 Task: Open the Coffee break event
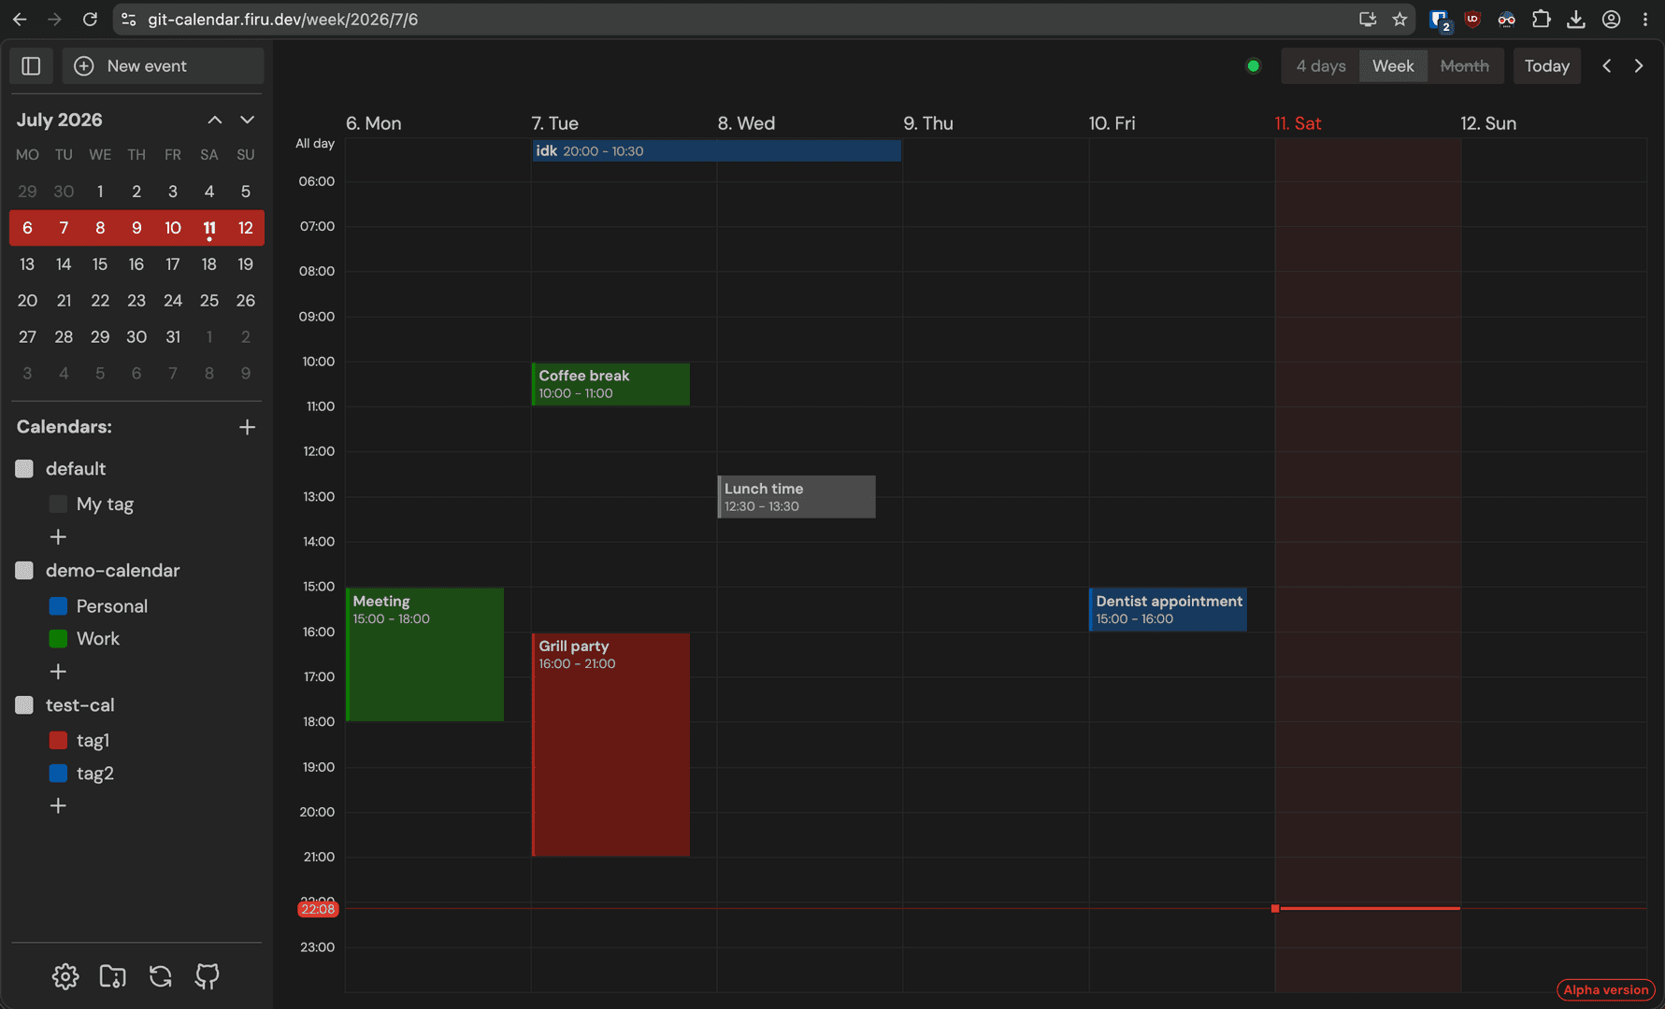(x=610, y=384)
